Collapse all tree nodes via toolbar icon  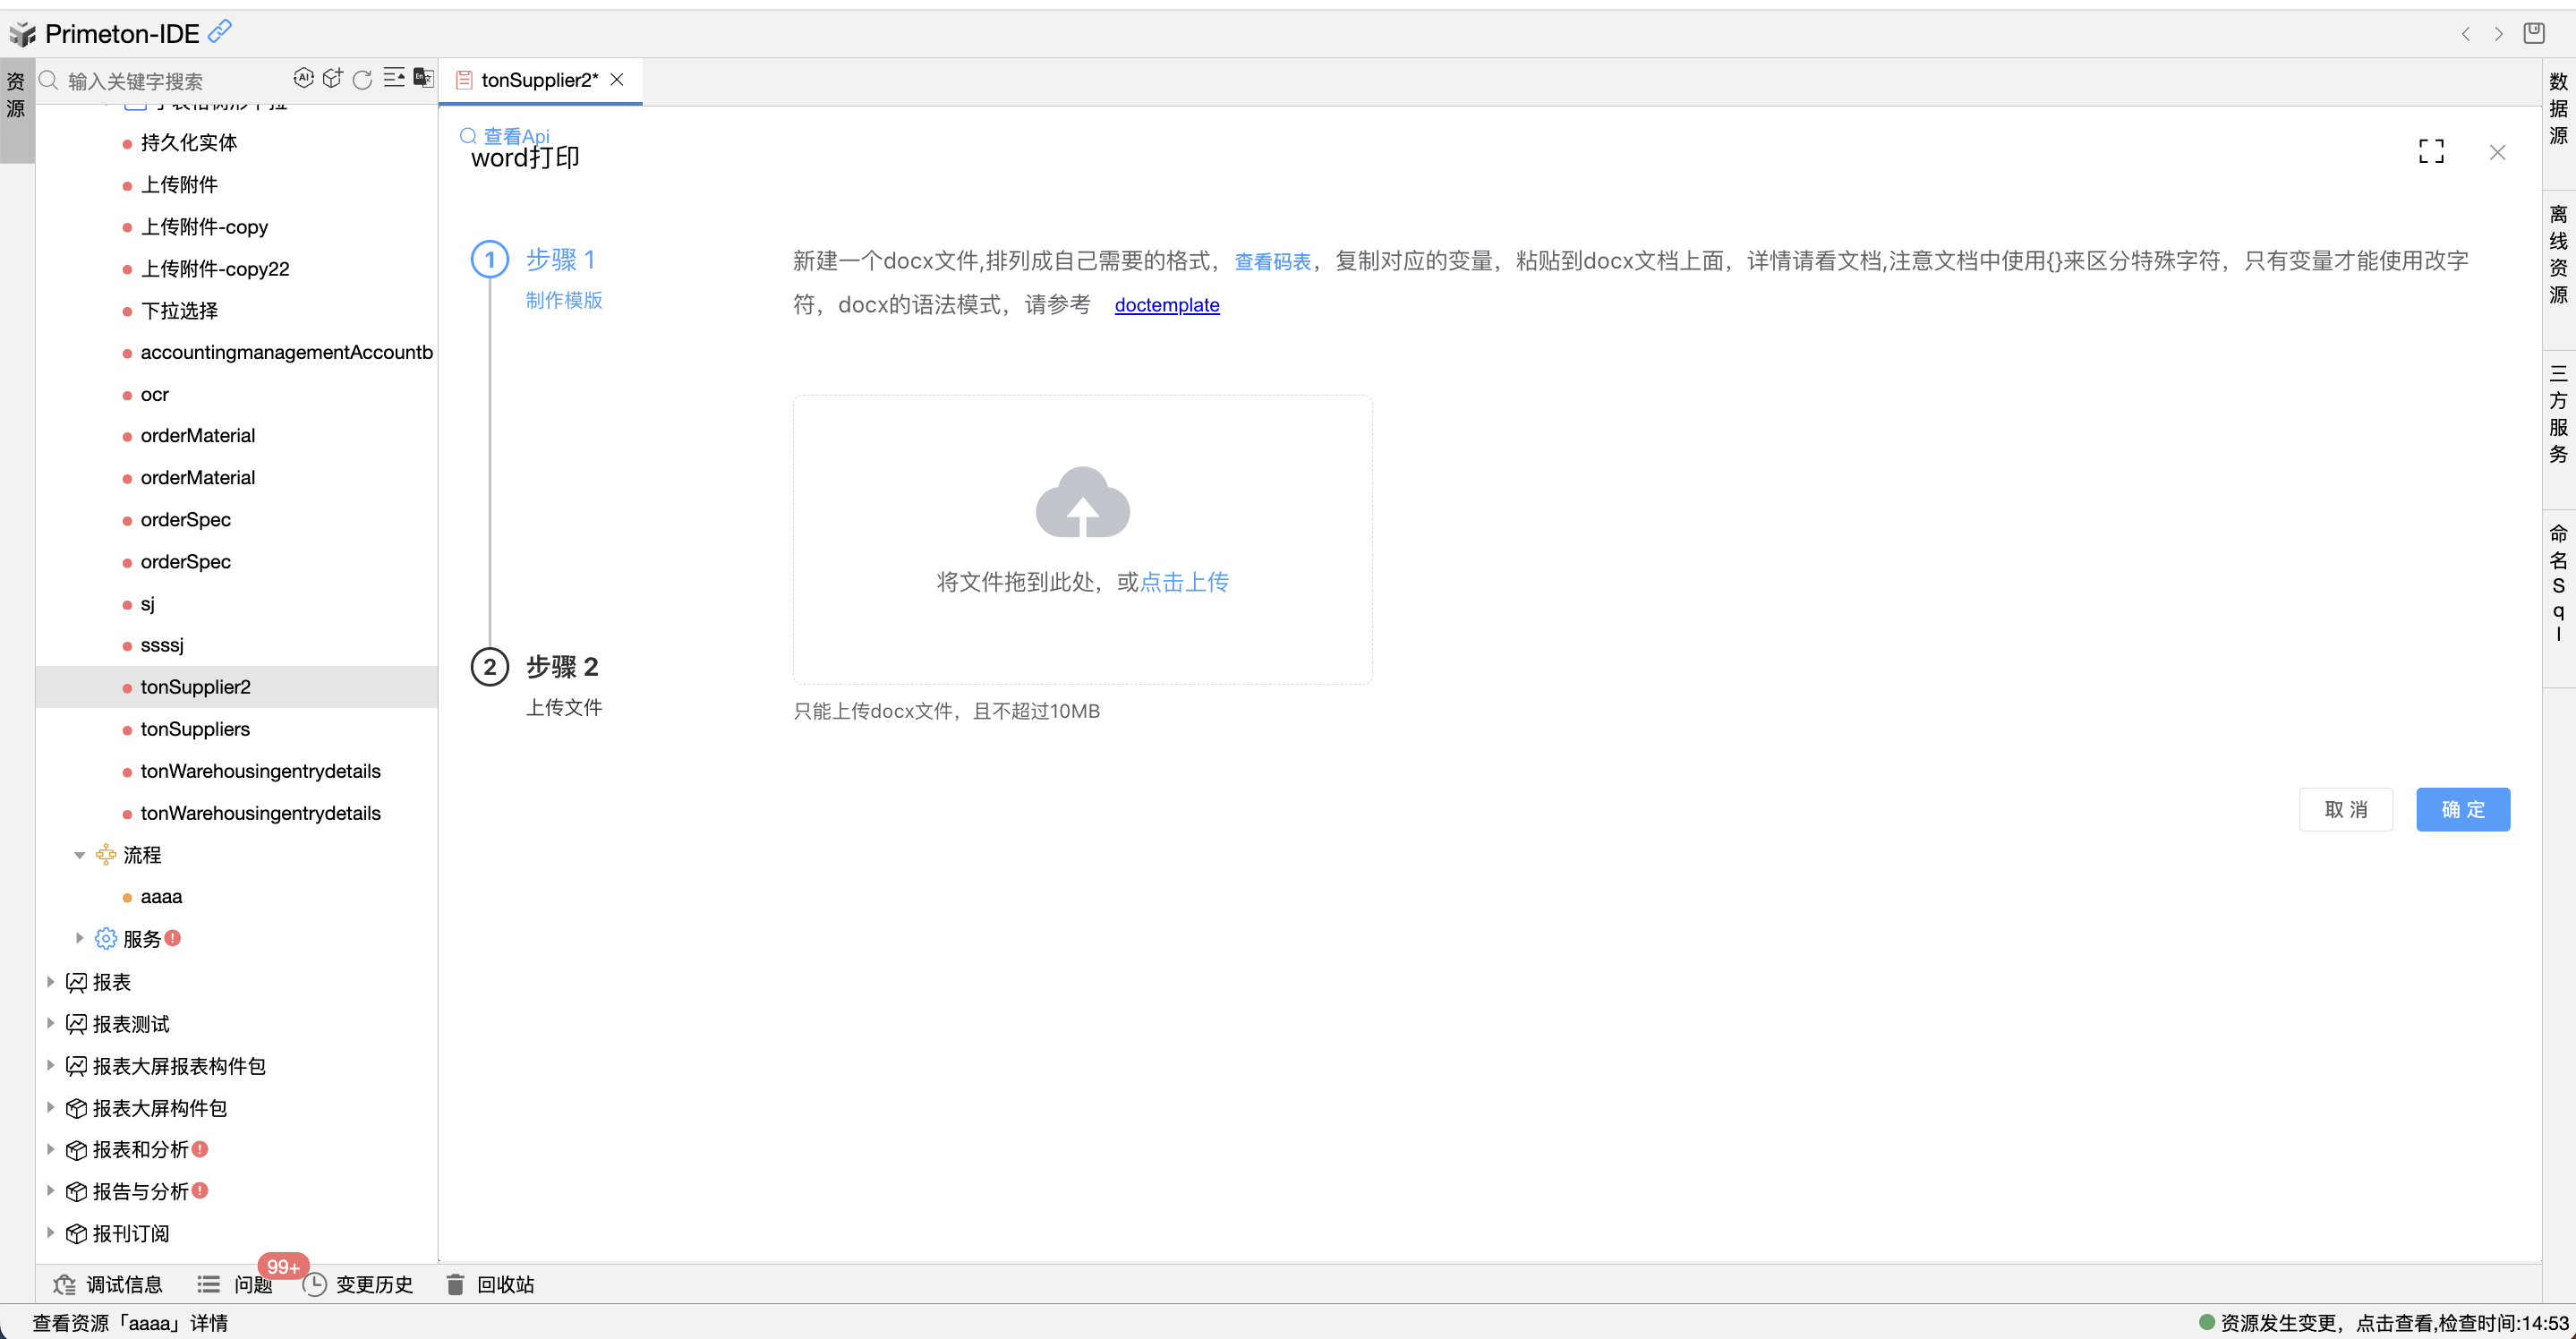[394, 78]
